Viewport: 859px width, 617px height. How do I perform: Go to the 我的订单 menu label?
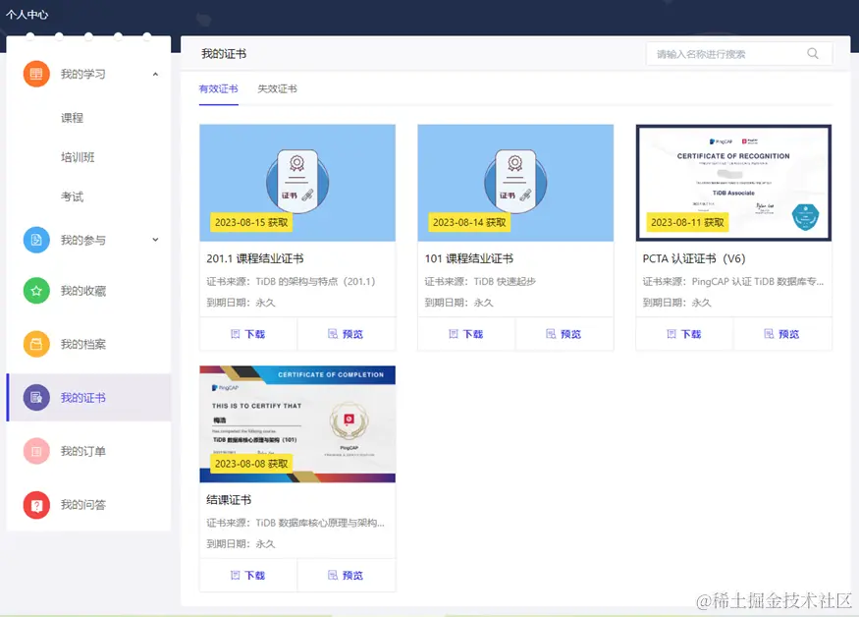click(83, 451)
